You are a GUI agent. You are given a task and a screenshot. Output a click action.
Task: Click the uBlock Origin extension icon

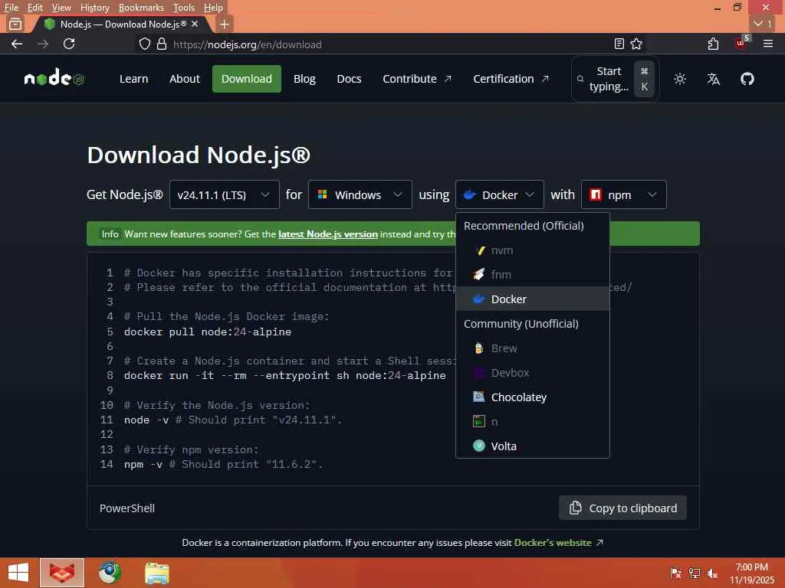coord(741,43)
